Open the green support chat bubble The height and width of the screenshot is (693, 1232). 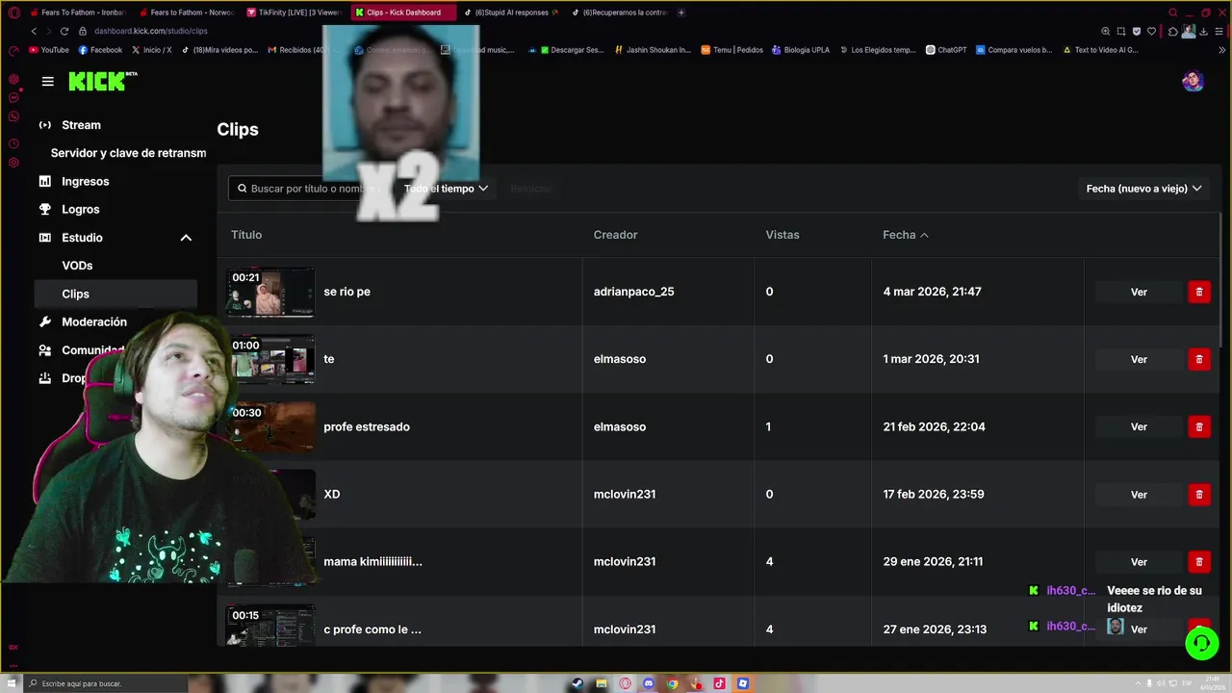1202,643
